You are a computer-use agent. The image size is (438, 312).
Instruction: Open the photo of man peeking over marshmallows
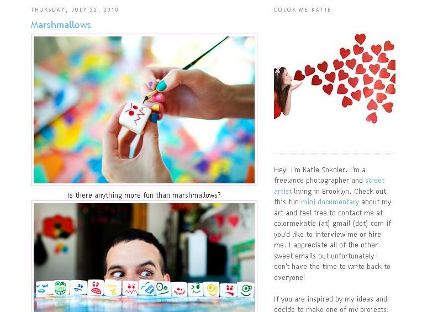[144, 257]
